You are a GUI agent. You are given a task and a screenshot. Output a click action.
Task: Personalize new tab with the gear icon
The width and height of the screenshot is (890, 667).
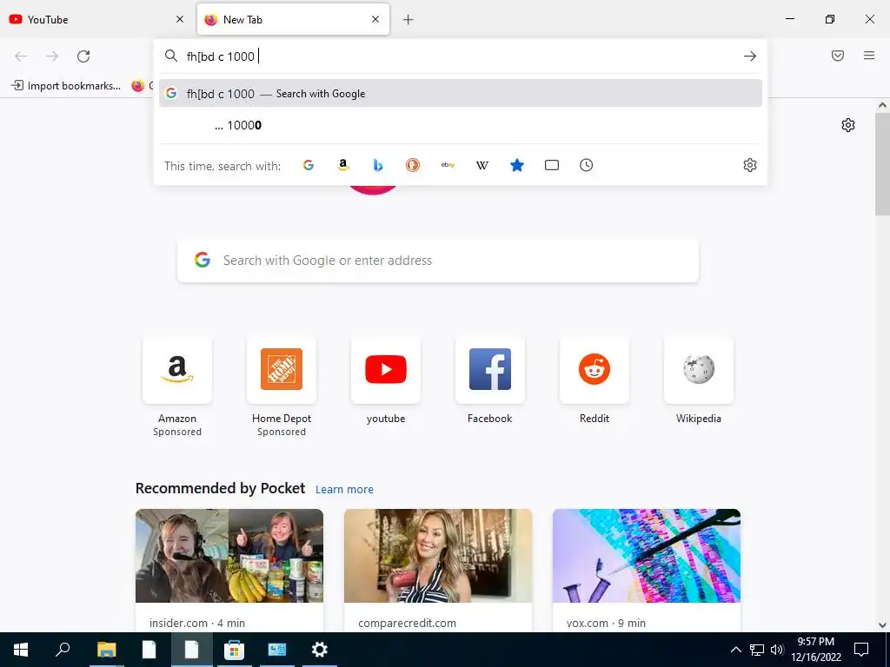[848, 125]
